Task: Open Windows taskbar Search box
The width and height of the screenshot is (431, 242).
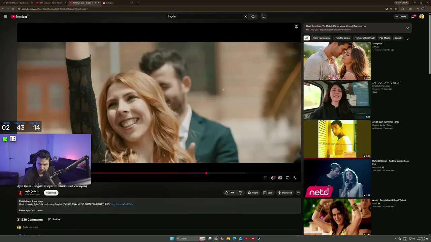Action: tap(191, 239)
